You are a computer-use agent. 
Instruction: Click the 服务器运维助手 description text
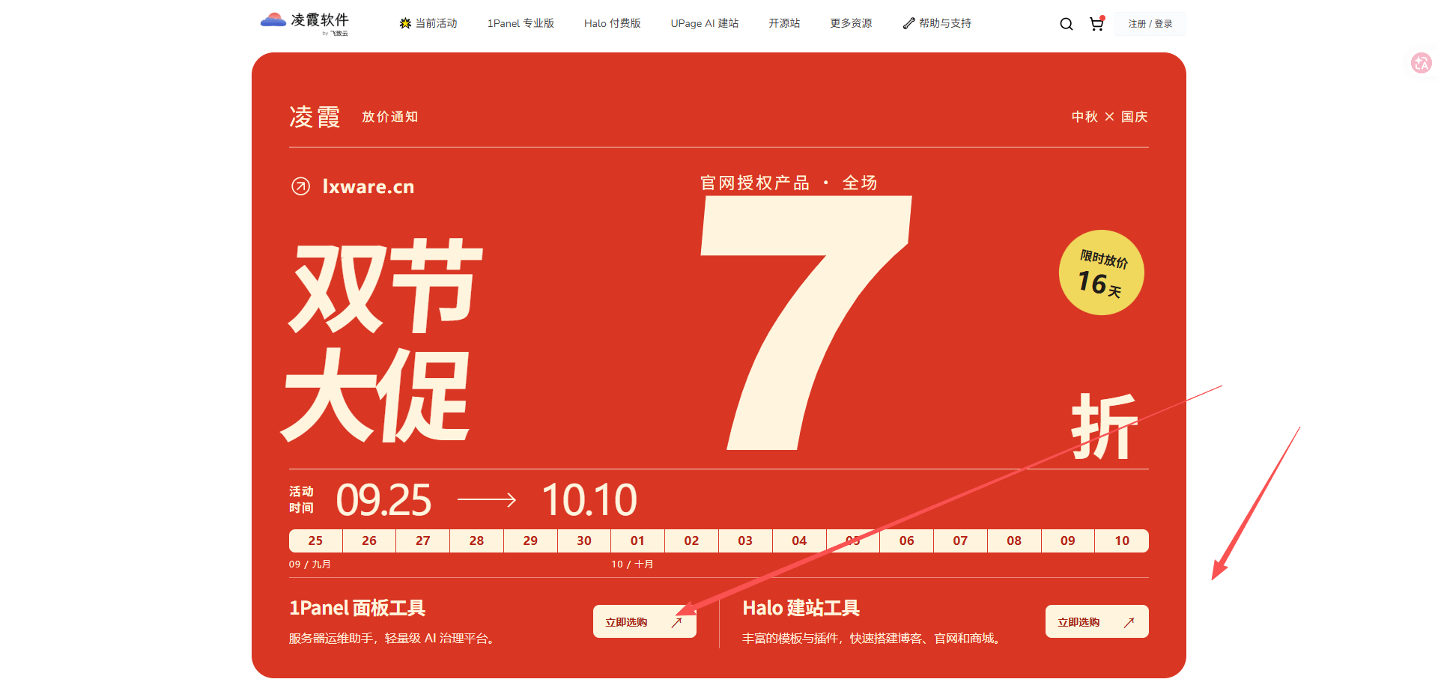pyautogui.click(x=393, y=639)
